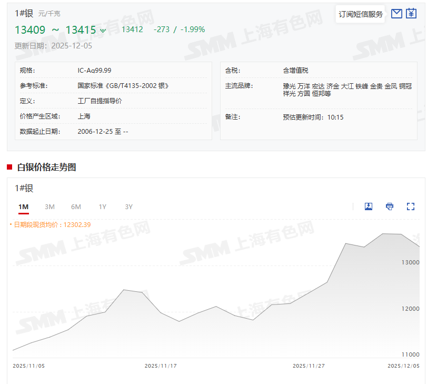
Task: Click the 订阅短信服务 button
Action: (360, 14)
